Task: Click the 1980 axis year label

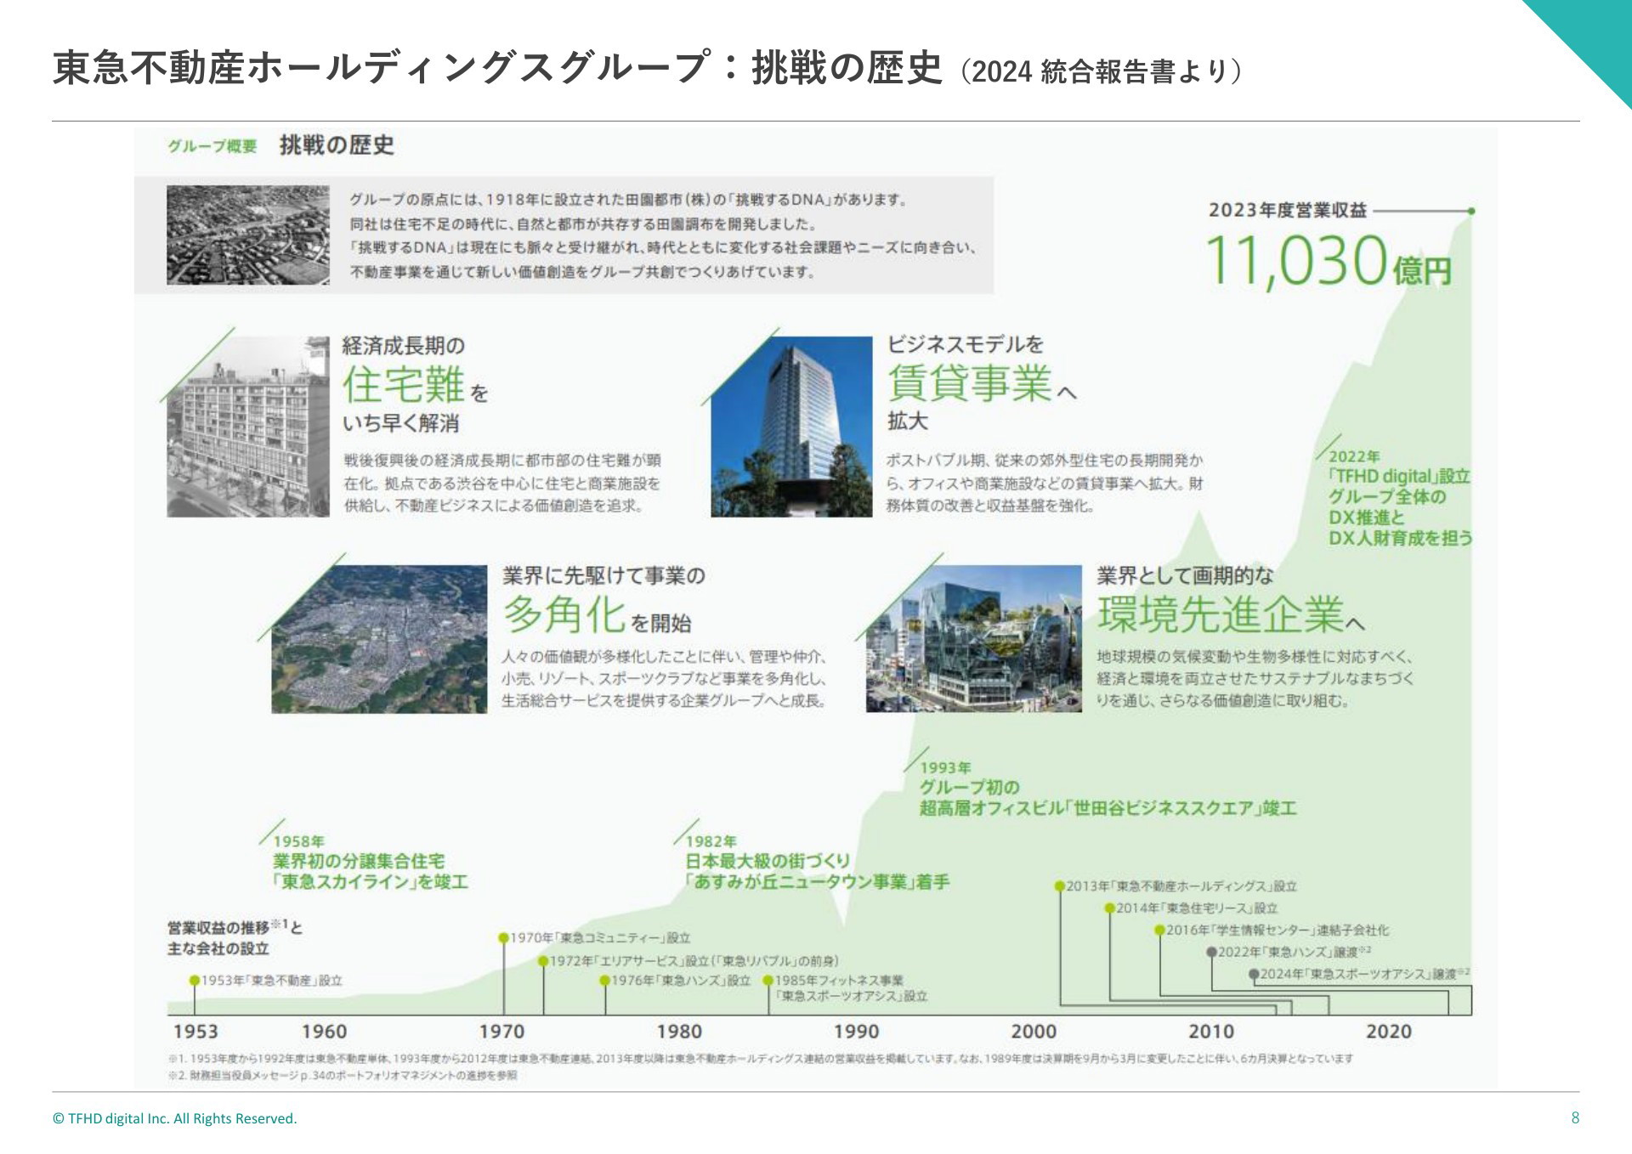Action: click(679, 1032)
